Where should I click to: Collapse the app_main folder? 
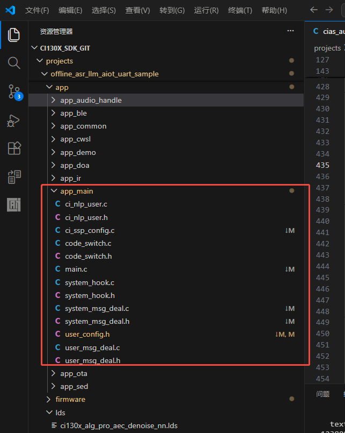point(77,191)
